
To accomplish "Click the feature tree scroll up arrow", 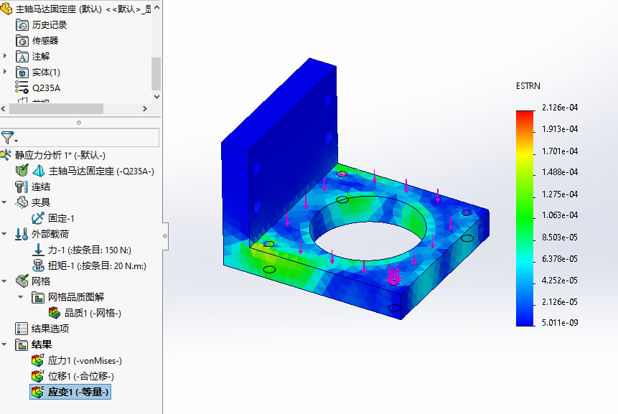I will (x=156, y=7).
